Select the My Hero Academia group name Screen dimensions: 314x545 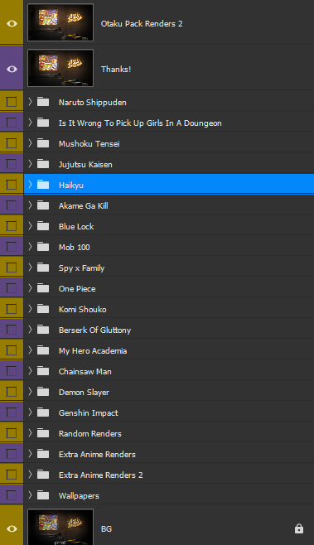[93, 350]
